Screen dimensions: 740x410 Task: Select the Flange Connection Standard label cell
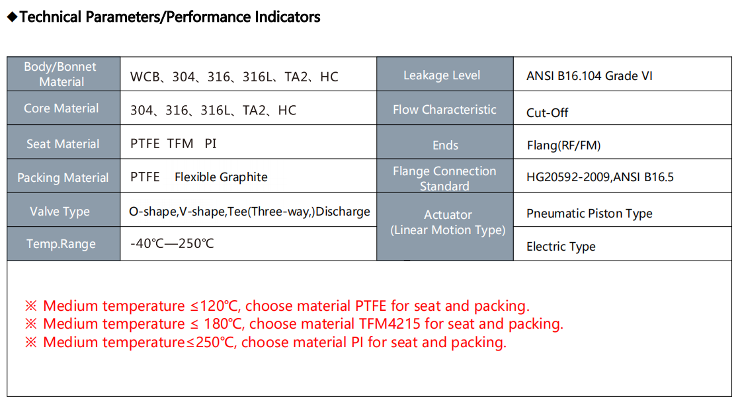444,179
